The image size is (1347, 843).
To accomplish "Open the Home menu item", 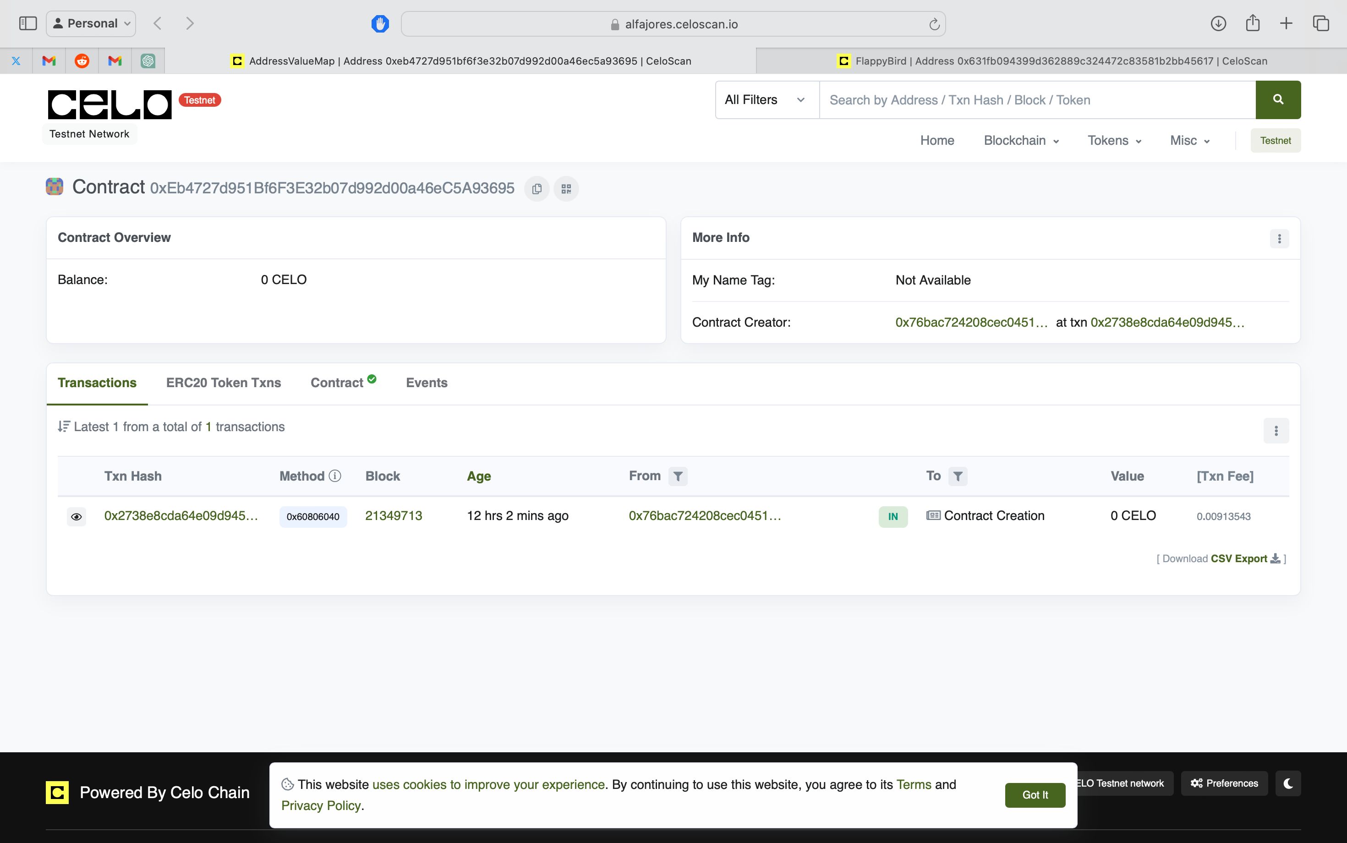I will 936,141.
